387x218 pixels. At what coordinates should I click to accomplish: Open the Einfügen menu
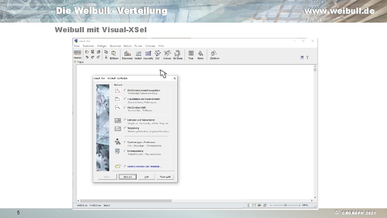point(102,46)
